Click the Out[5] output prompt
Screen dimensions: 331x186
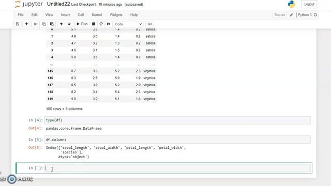36,147
